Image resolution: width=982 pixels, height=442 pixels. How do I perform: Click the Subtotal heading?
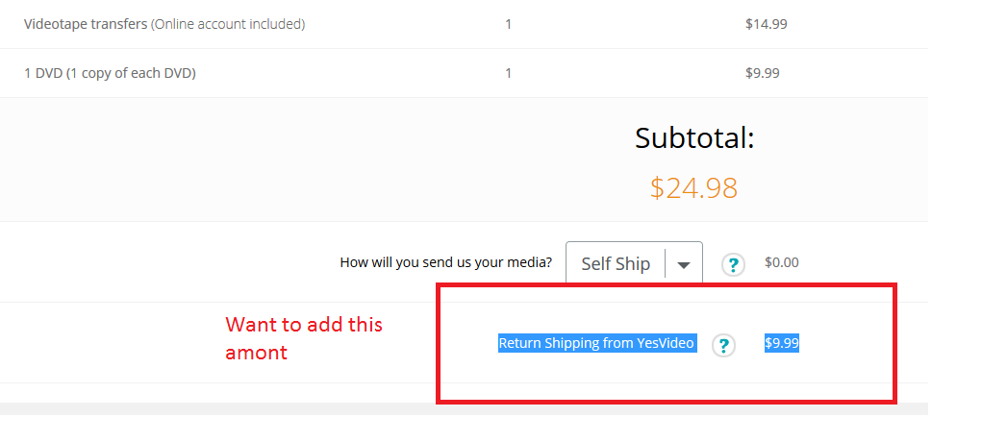(694, 138)
